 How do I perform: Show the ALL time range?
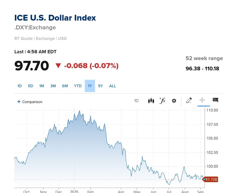click(x=112, y=86)
